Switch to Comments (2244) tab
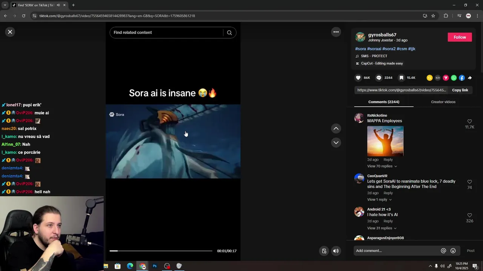 (384, 102)
